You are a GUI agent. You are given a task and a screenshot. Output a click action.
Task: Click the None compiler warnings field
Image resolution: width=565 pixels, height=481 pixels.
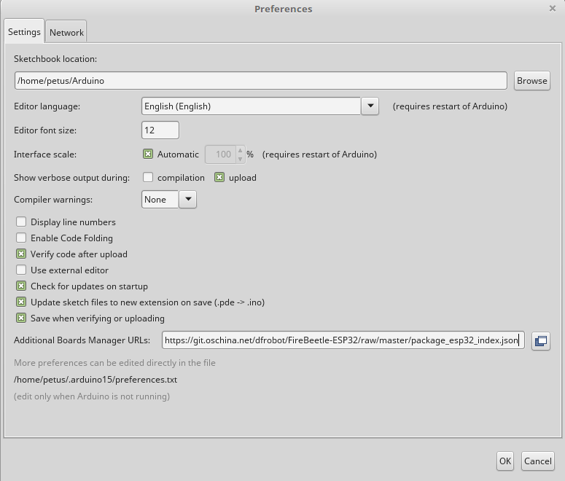click(x=160, y=199)
